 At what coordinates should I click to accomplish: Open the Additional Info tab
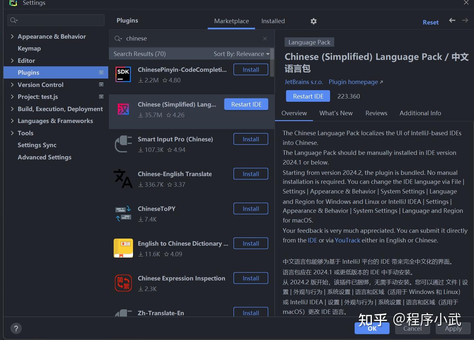point(420,113)
